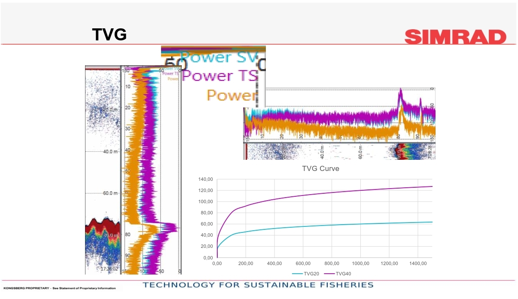
Task: Click the Kongsberg Proprietary footer notice
Action: click(x=59, y=288)
